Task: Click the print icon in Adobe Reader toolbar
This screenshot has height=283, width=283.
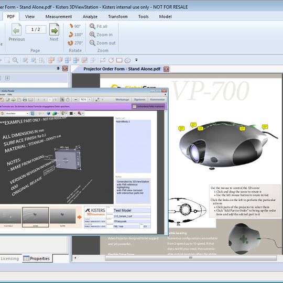Action: 25,100
